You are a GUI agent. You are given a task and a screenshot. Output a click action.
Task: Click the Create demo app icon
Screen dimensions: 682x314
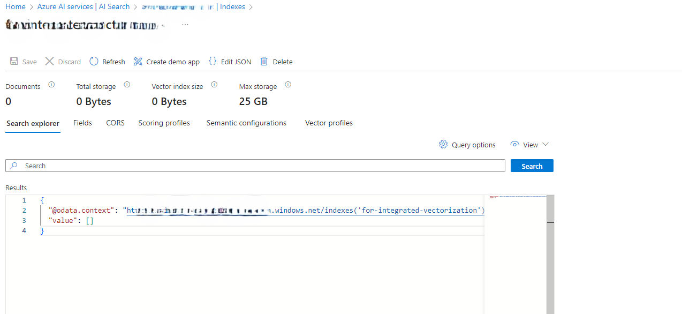[x=138, y=62]
